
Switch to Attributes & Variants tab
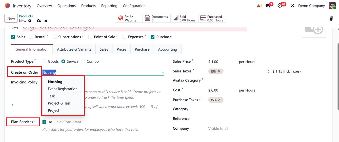point(74,49)
